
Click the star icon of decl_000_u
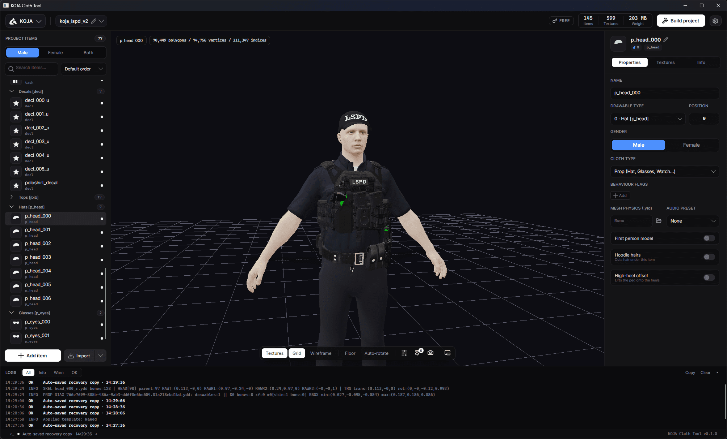[x=16, y=103]
